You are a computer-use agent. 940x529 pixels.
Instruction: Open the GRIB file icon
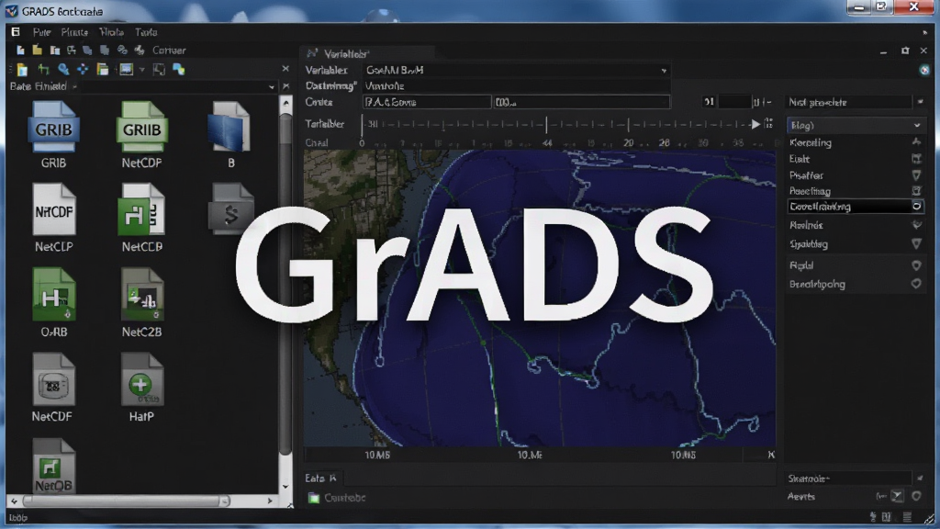(53, 128)
